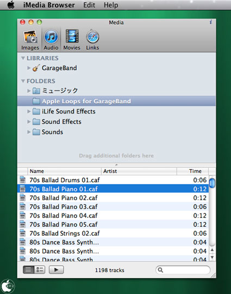Collapse the FOLDERS section
This screenshot has height=294, width=231.
(23, 81)
